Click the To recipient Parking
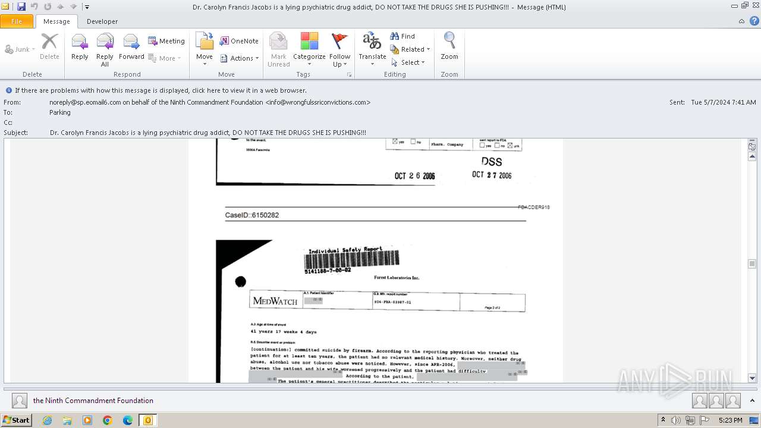Screen dimensions: 761x428 tap(60, 112)
